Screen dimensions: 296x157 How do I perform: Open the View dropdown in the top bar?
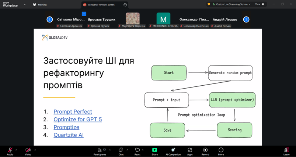click(x=258, y=4)
